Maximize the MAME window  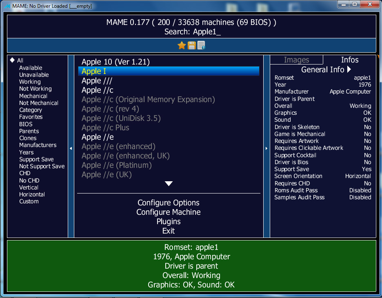click(x=355, y=4)
